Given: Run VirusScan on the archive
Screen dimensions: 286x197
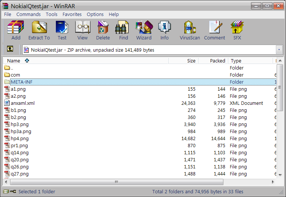Looking at the screenshot, I should click(190, 27).
